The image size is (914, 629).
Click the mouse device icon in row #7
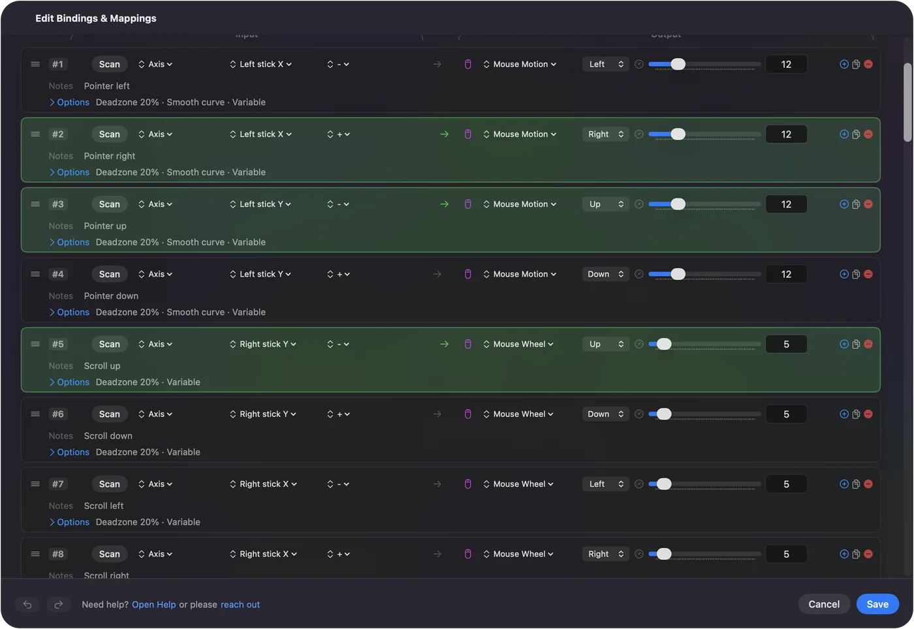click(468, 484)
